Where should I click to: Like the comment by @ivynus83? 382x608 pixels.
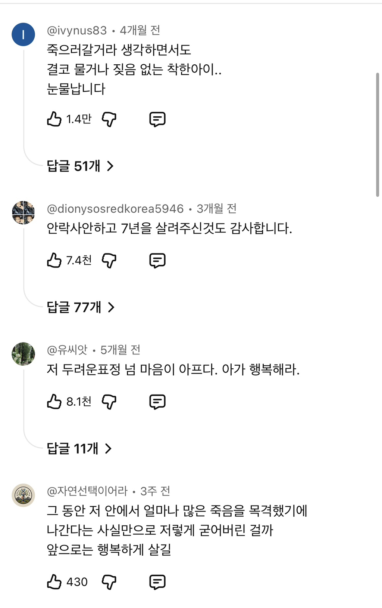pos(54,119)
